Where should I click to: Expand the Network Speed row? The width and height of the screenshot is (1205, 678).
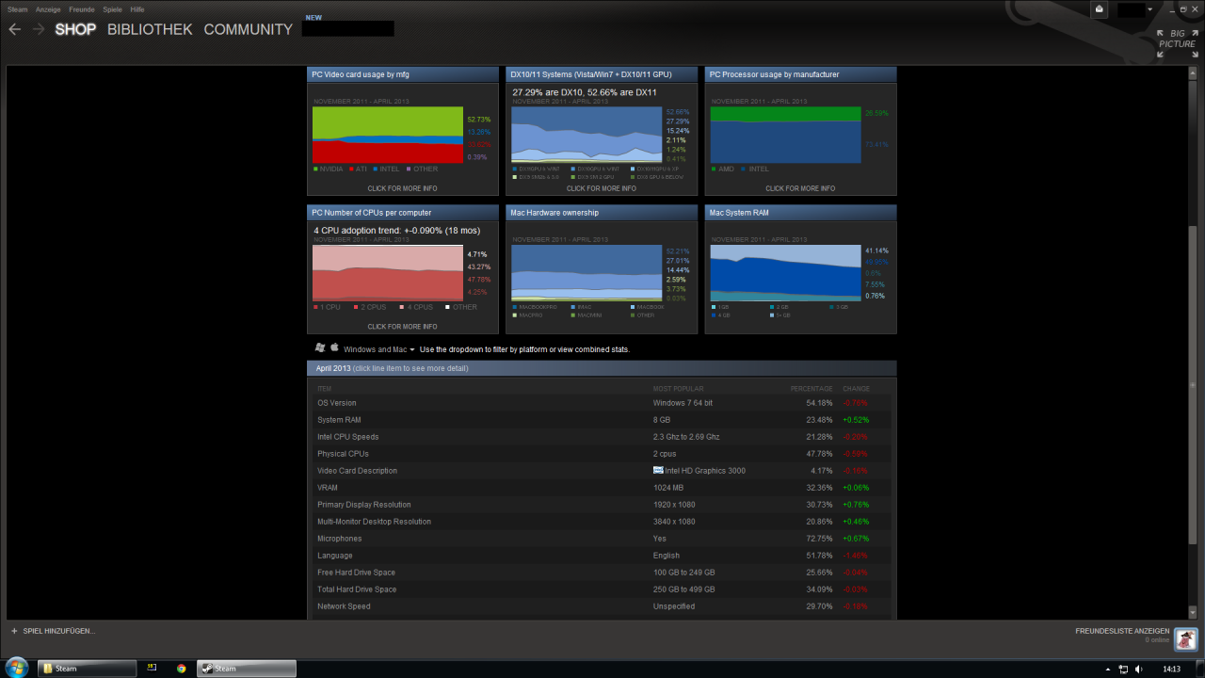point(602,606)
